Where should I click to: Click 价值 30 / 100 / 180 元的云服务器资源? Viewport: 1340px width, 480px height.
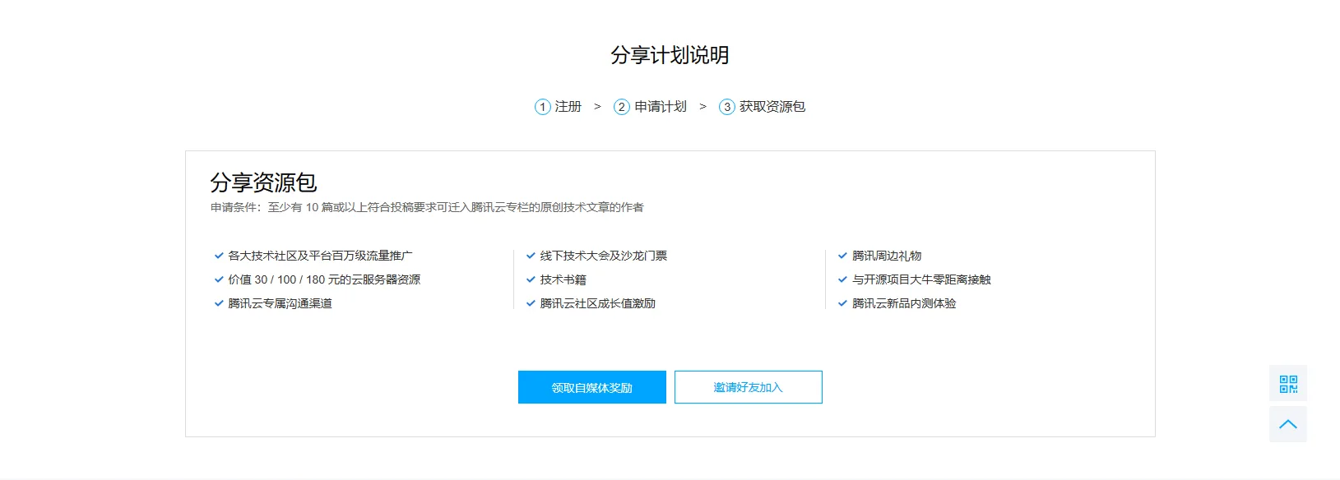click(x=324, y=279)
